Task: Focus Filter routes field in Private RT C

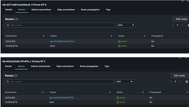Action: coord(59,82)
